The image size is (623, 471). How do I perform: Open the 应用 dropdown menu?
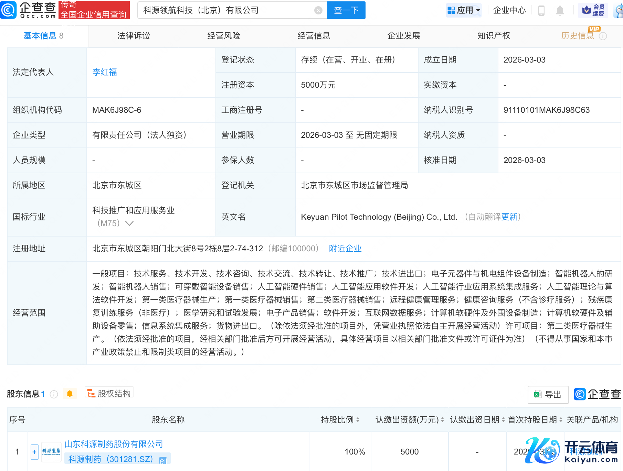(x=464, y=10)
